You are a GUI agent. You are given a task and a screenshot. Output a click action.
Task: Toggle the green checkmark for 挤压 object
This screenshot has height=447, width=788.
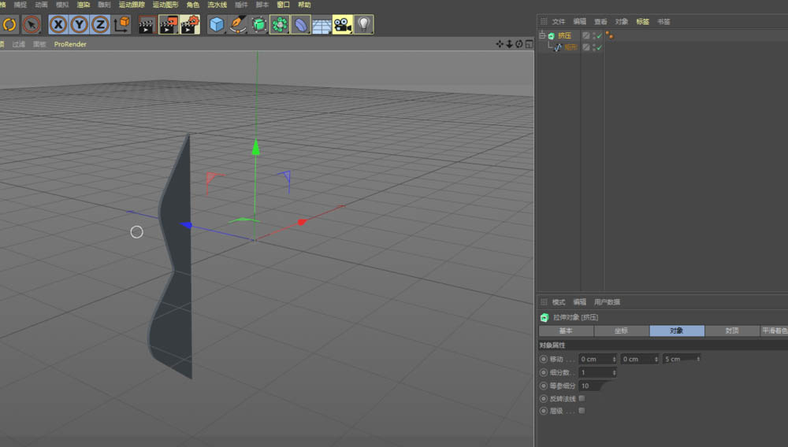(599, 35)
